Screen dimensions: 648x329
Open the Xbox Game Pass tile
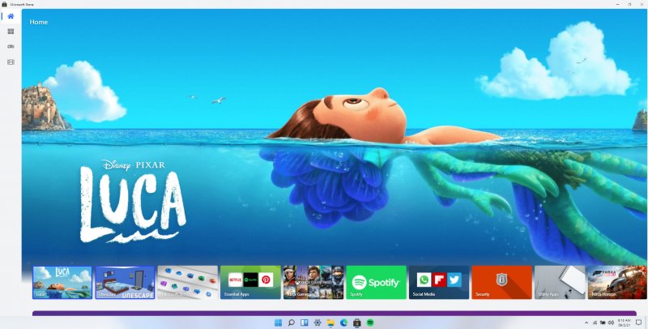pos(313,282)
